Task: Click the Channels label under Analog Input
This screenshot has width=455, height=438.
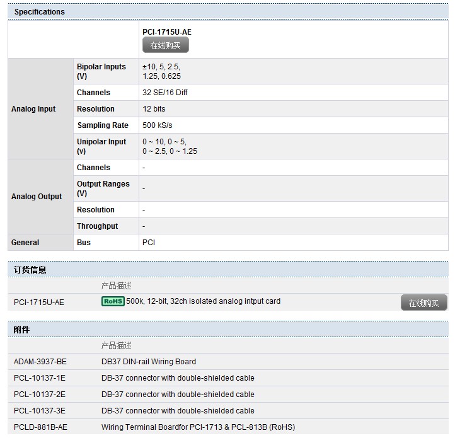Action: (93, 93)
